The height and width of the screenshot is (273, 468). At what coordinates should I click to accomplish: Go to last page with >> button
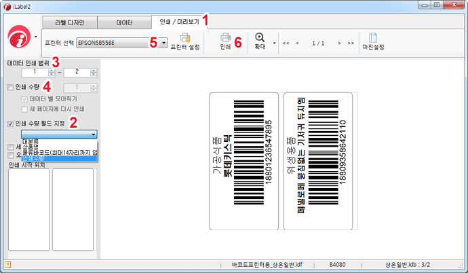coord(351,43)
